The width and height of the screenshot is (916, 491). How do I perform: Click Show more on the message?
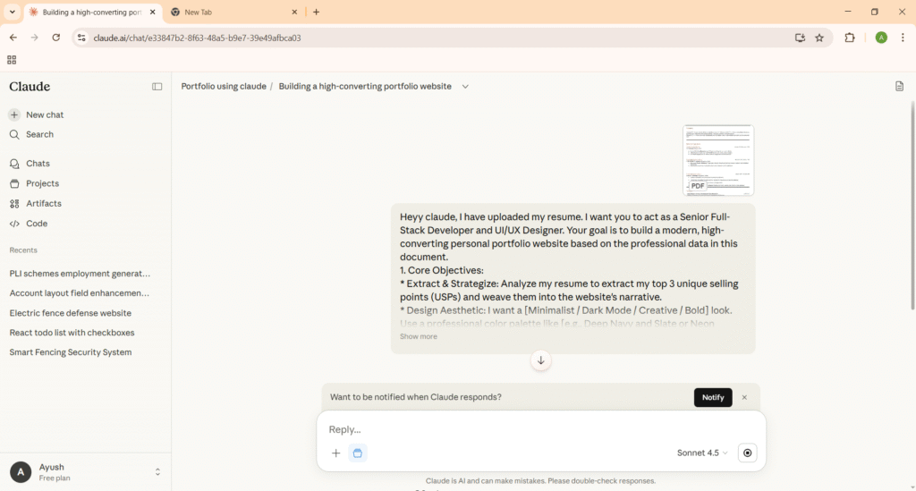419,337
